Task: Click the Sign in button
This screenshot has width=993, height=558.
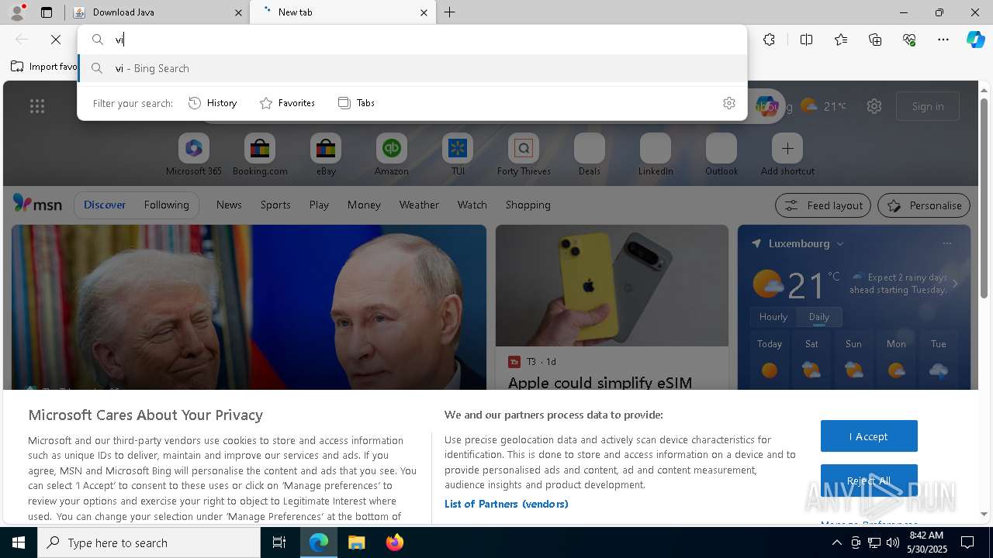Action: 928,106
